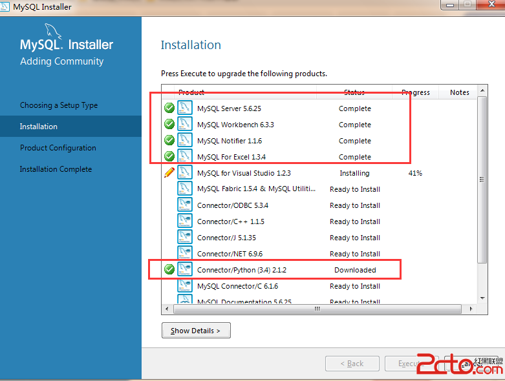
Task: Open Installation Complete step in sidebar
Action: pos(56,169)
